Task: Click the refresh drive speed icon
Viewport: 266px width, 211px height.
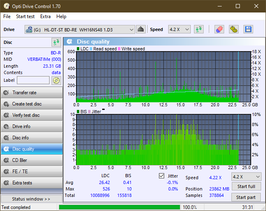Action: [x=199, y=29]
